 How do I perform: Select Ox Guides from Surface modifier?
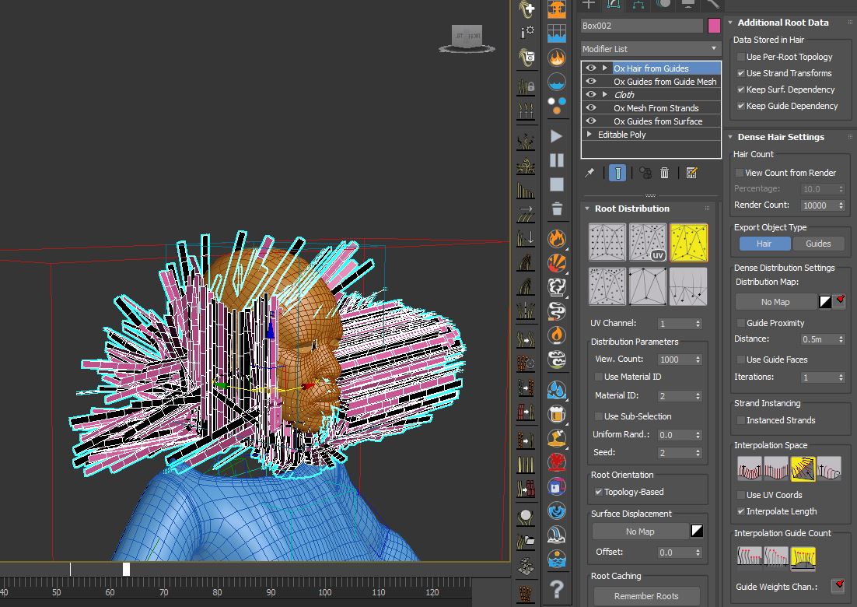pos(657,121)
